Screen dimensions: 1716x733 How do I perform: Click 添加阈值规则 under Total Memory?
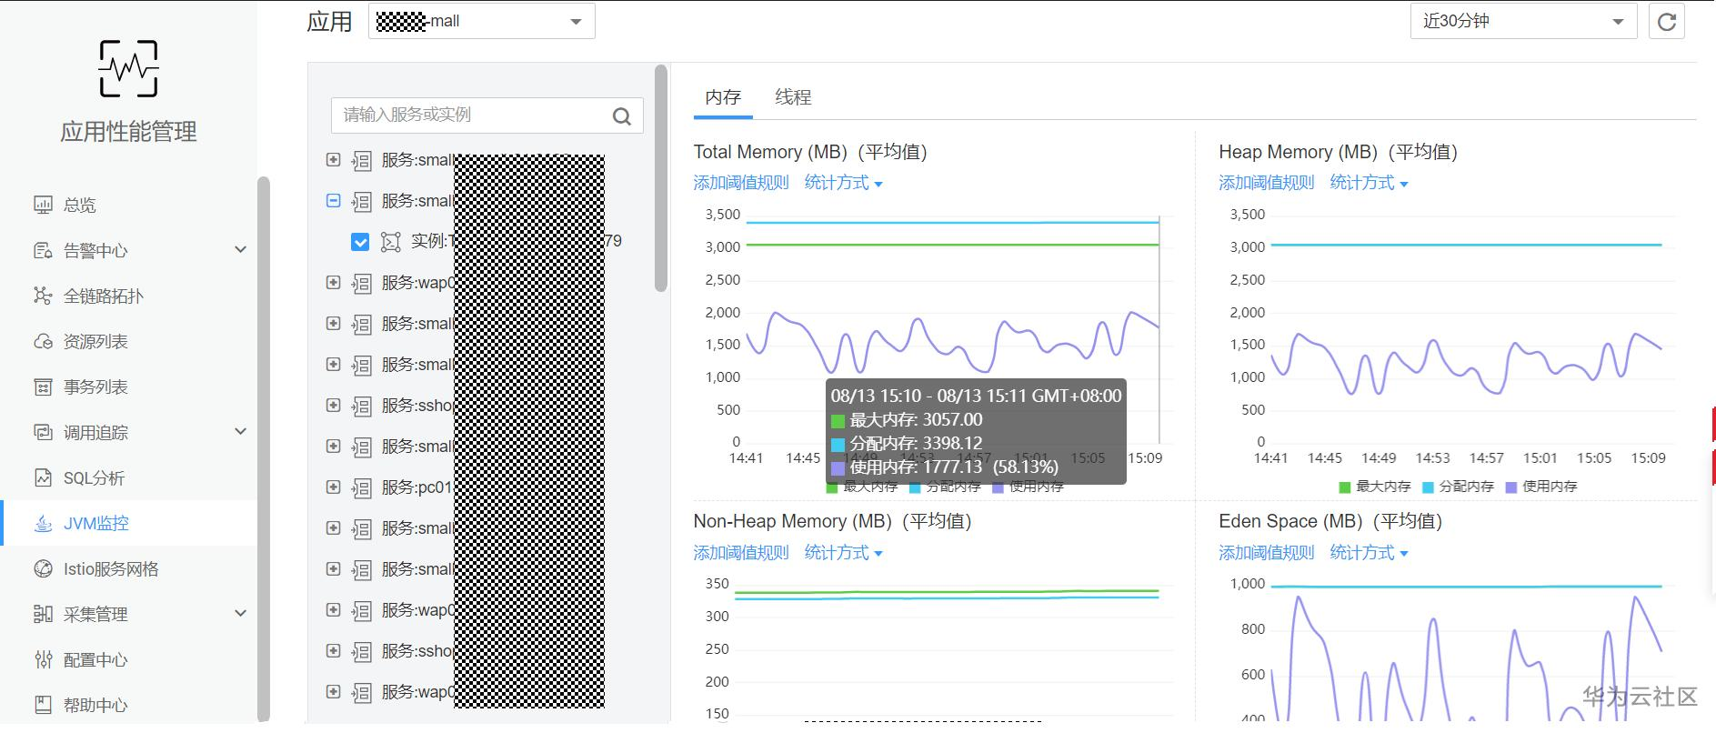tap(741, 183)
